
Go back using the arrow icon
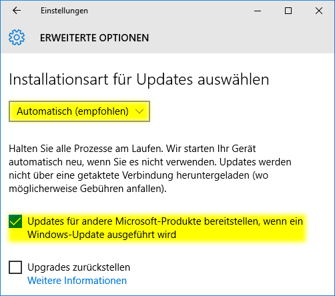[x=17, y=11]
